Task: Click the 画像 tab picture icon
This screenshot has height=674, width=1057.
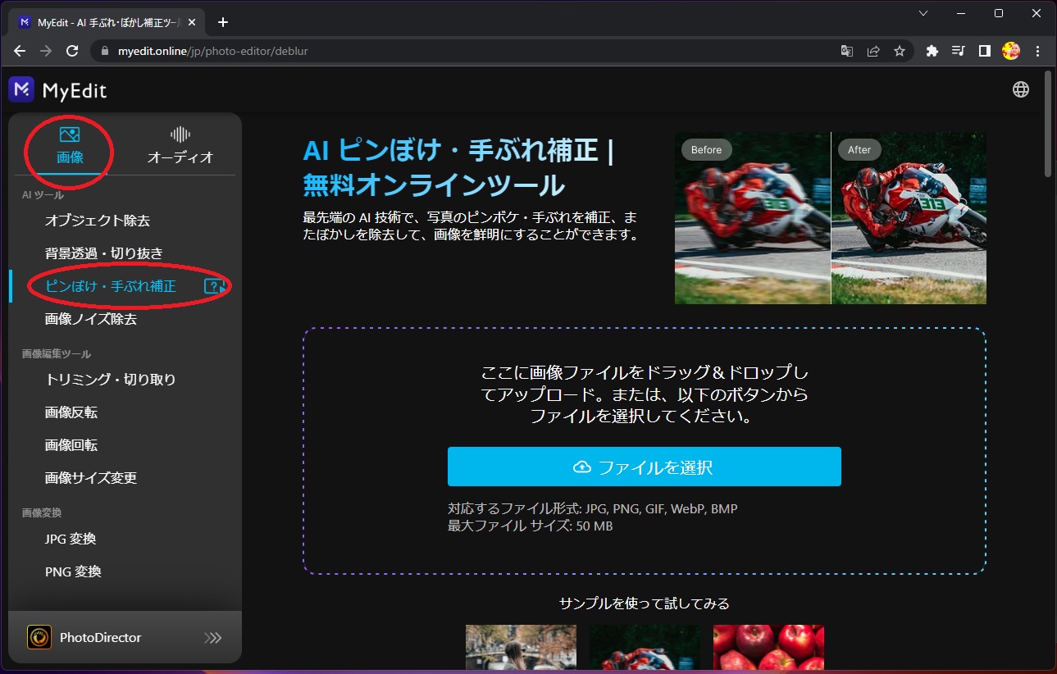Action: pyautogui.click(x=70, y=134)
